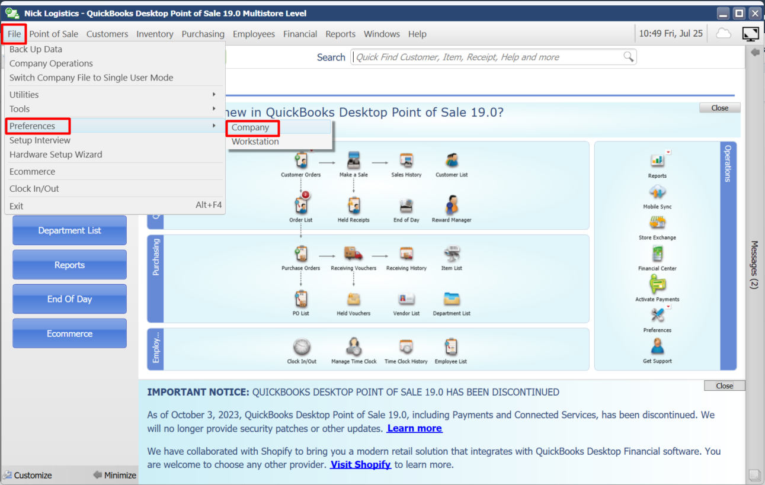Click the customer display monitor icon

[751, 34]
